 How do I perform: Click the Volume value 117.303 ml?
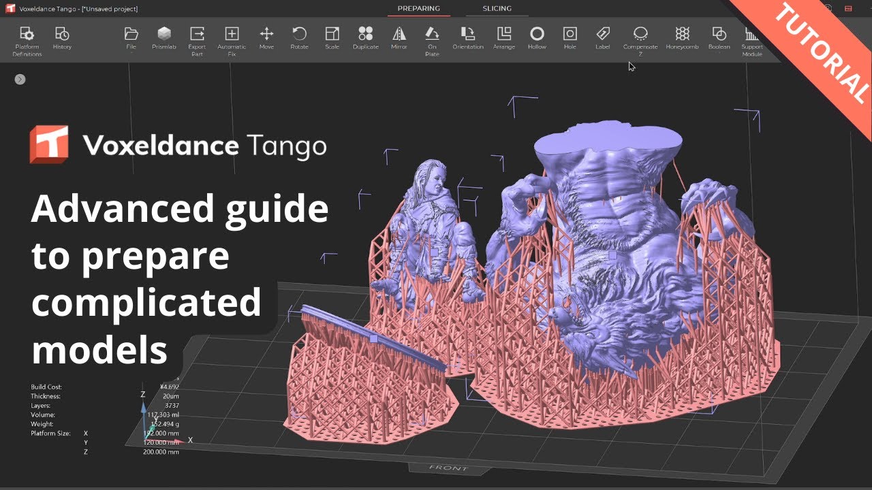[162, 414]
